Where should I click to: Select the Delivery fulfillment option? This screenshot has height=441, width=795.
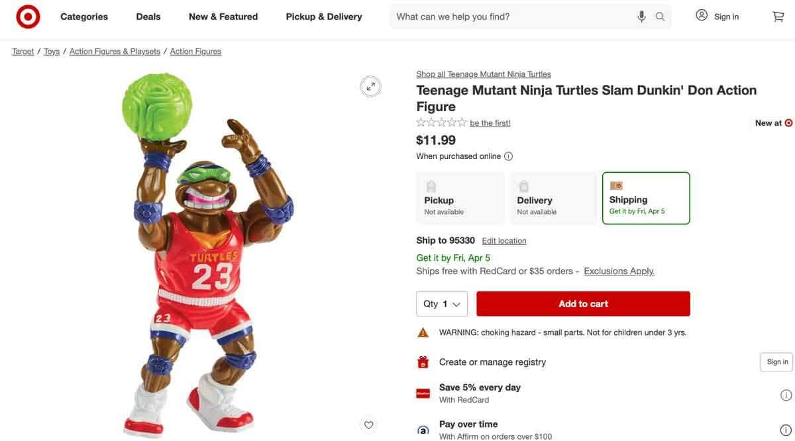pos(553,197)
